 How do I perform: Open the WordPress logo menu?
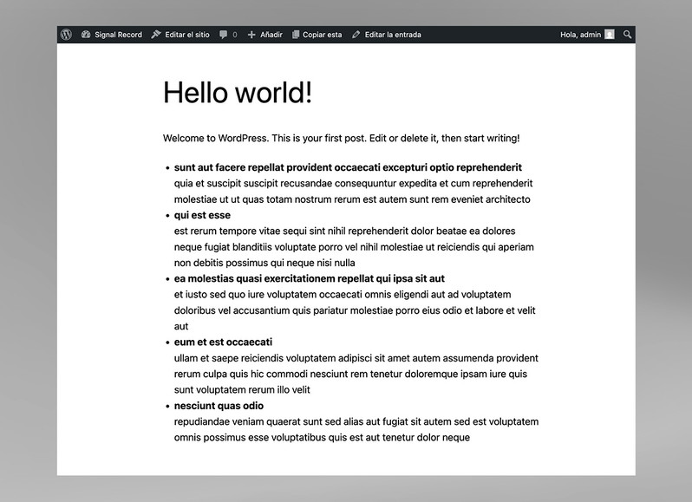click(66, 35)
